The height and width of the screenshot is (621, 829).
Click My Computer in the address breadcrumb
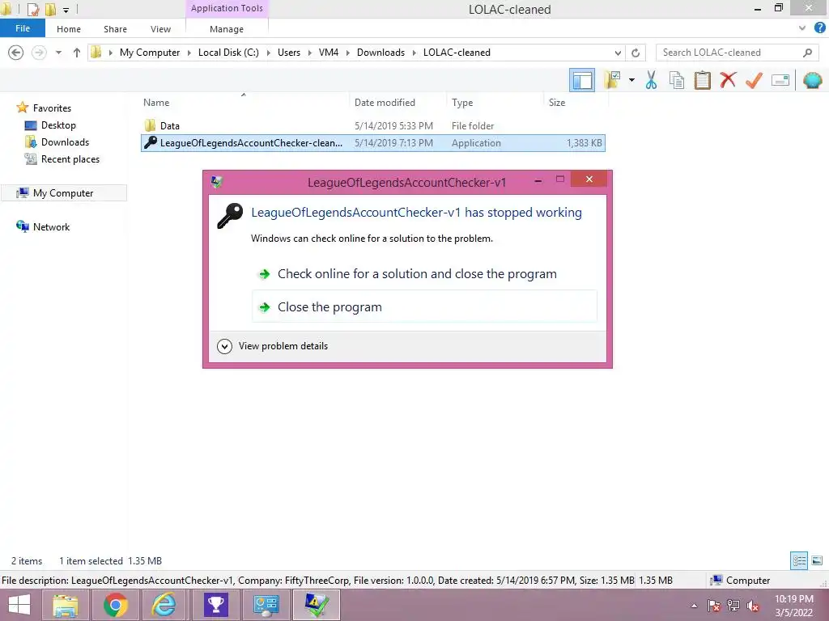(150, 53)
